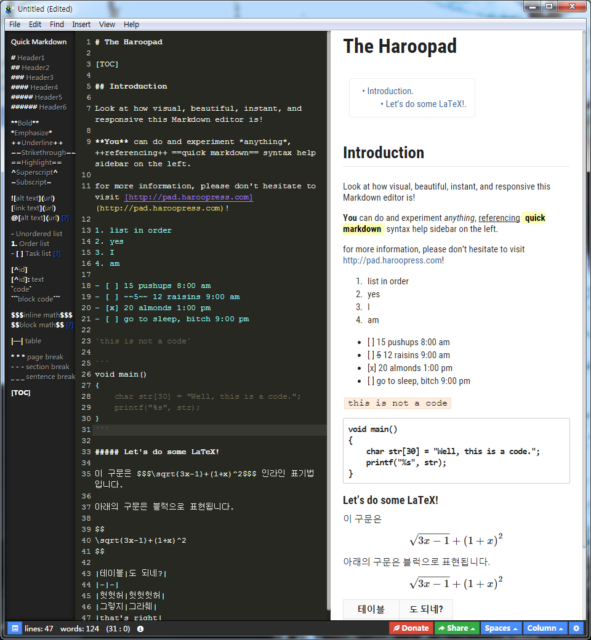Insert Unordered list from sidebar
Viewport: 591px width, 640px height.
(37, 234)
